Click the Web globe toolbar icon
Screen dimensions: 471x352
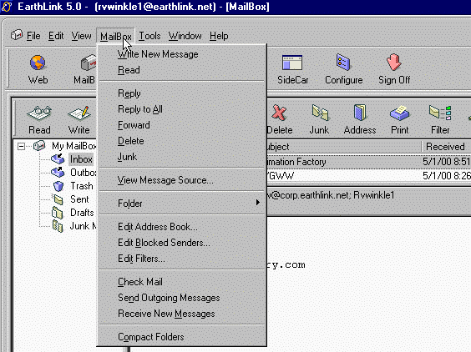click(38, 63)
